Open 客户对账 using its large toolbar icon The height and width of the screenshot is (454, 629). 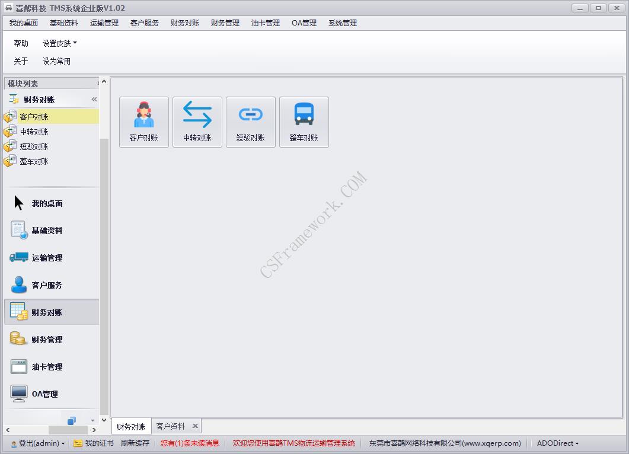(x=143, y=122)
